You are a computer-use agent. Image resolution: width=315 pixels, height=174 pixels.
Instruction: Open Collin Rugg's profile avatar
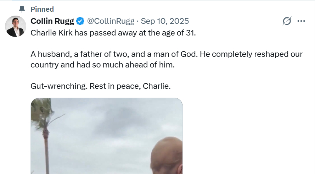(16, 27)
